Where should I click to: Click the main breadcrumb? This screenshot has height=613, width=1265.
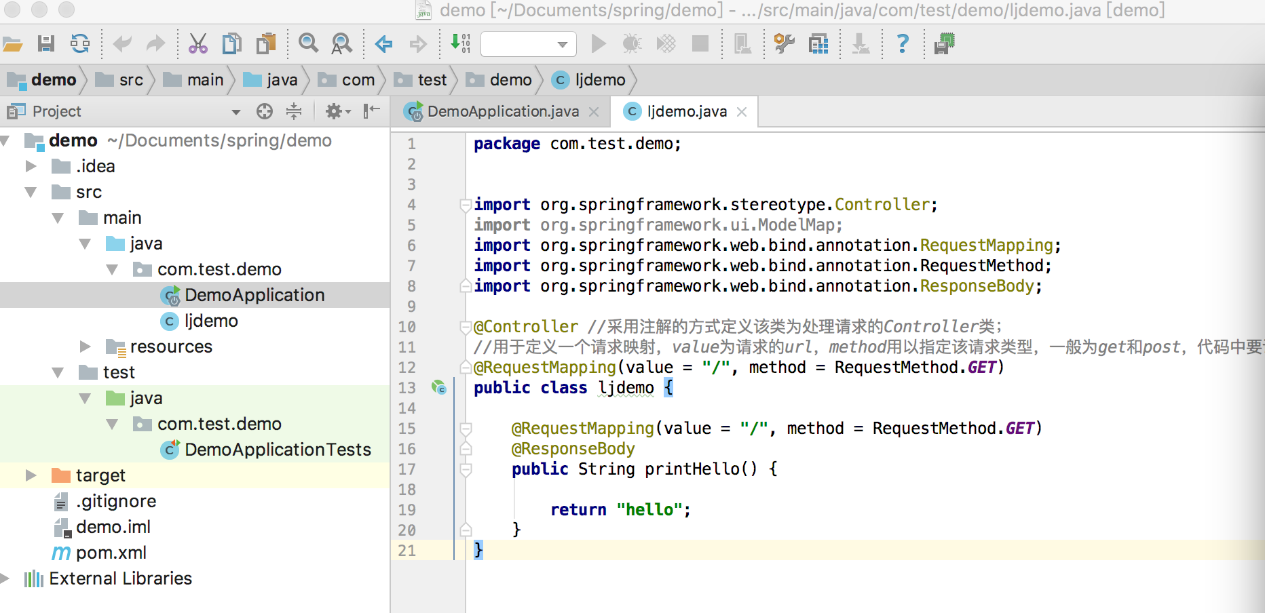(193, 80)
